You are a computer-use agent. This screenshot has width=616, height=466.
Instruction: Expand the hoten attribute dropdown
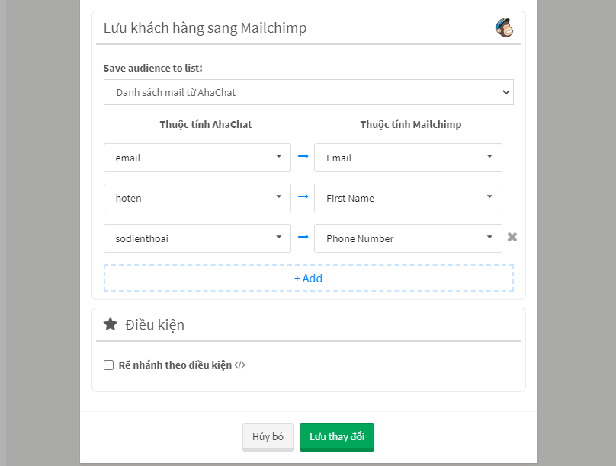click(x=197, y=198)
